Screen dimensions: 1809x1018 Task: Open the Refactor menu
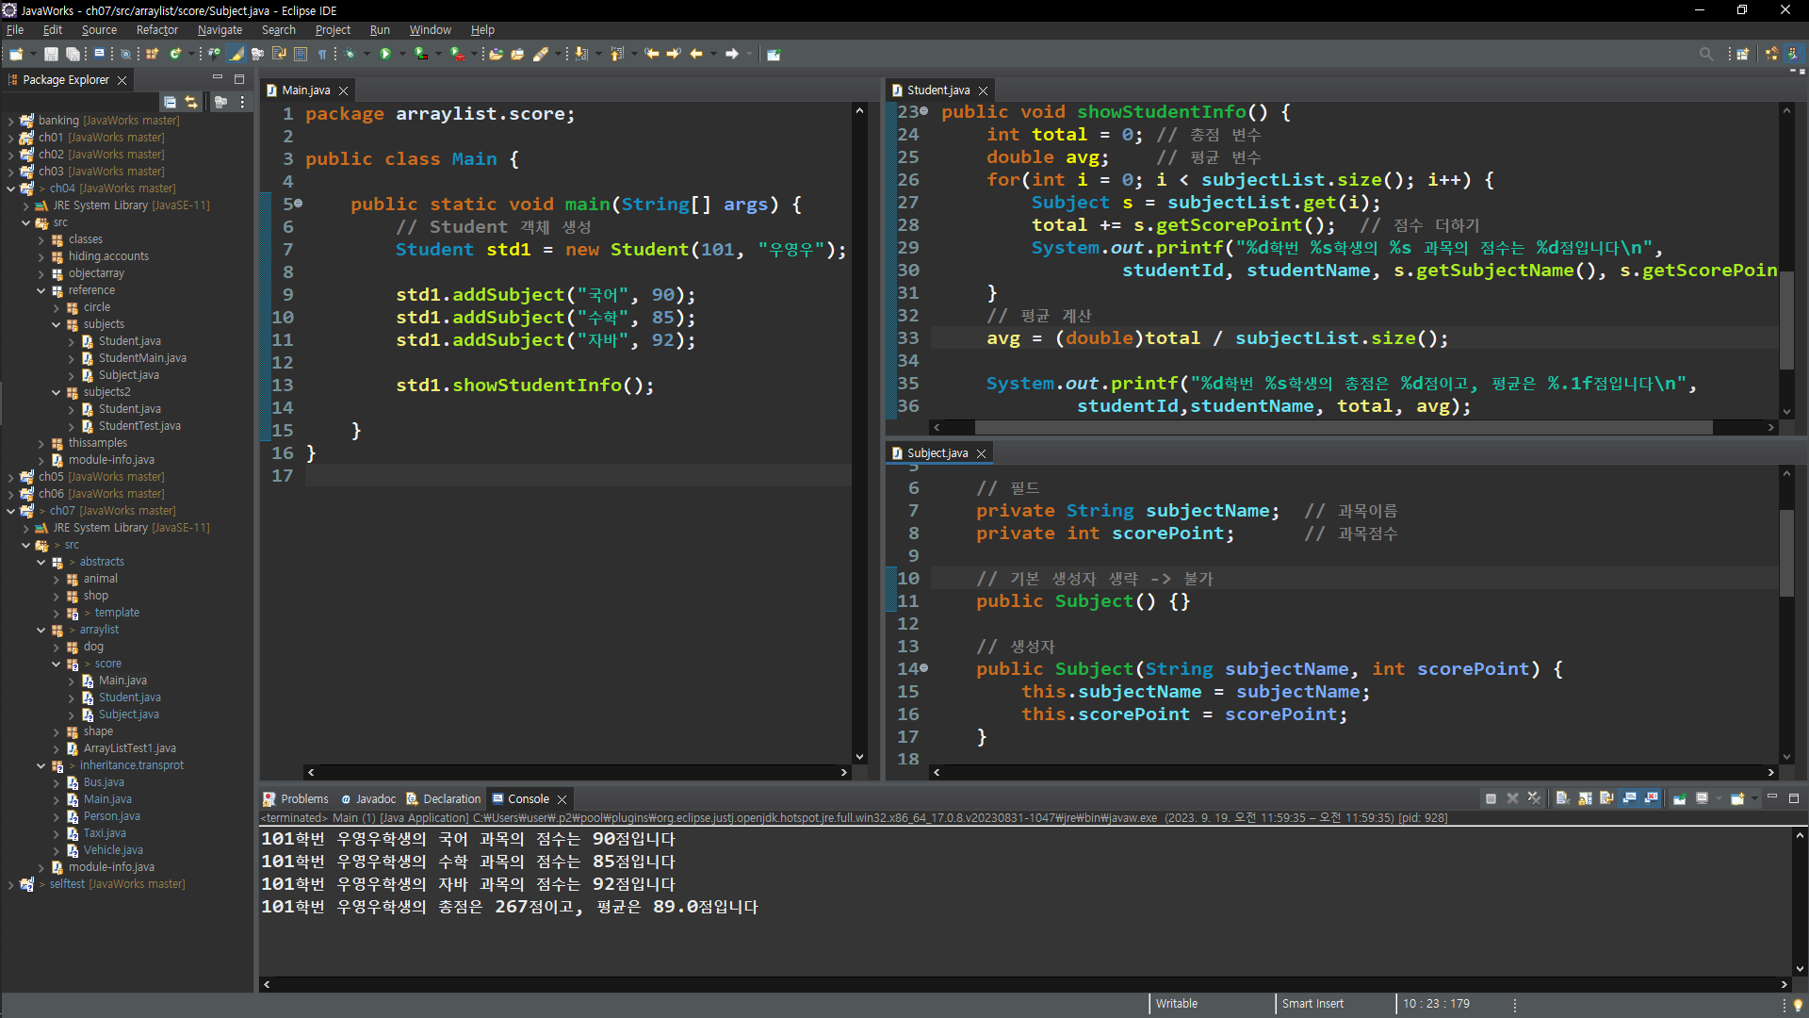tap(156, 30)
